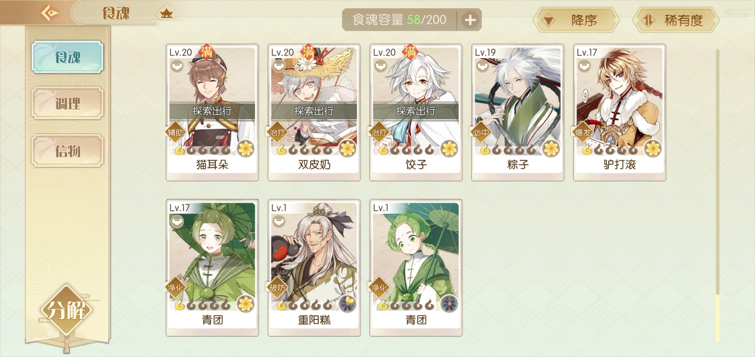
Task: Open the 稀有度 sort criteria selector
Action: point(676,20)
